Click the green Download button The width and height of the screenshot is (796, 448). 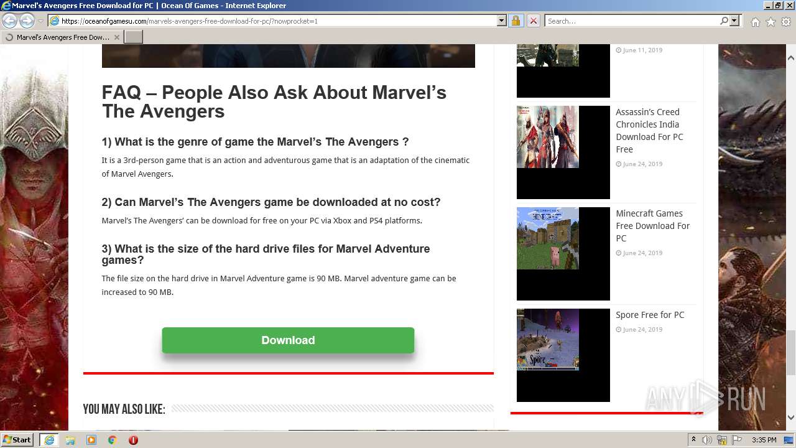288,340
